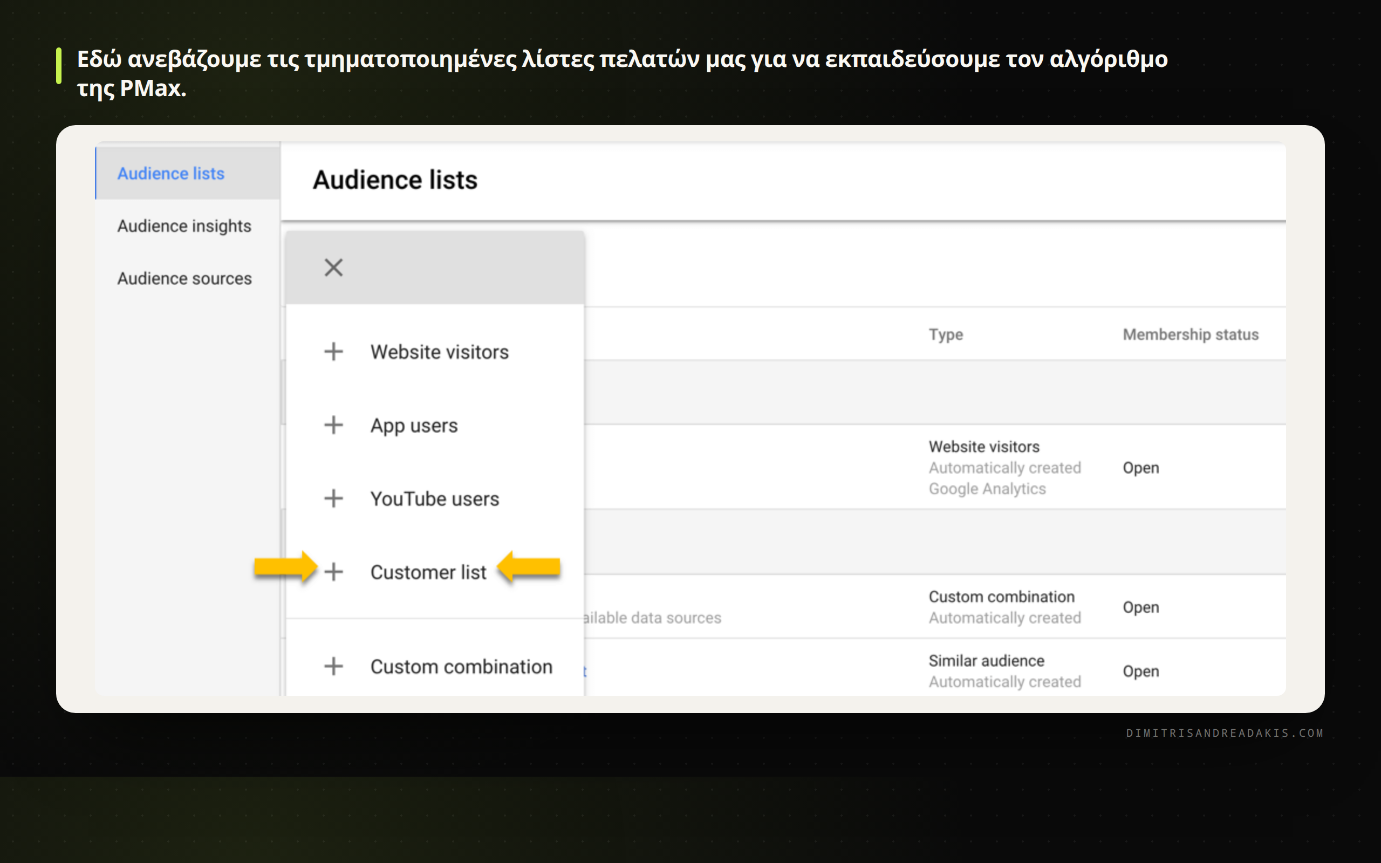Click plus icon beside Customer list
The width and height of the screenshot is (1381, 863).
click(333, 571)
